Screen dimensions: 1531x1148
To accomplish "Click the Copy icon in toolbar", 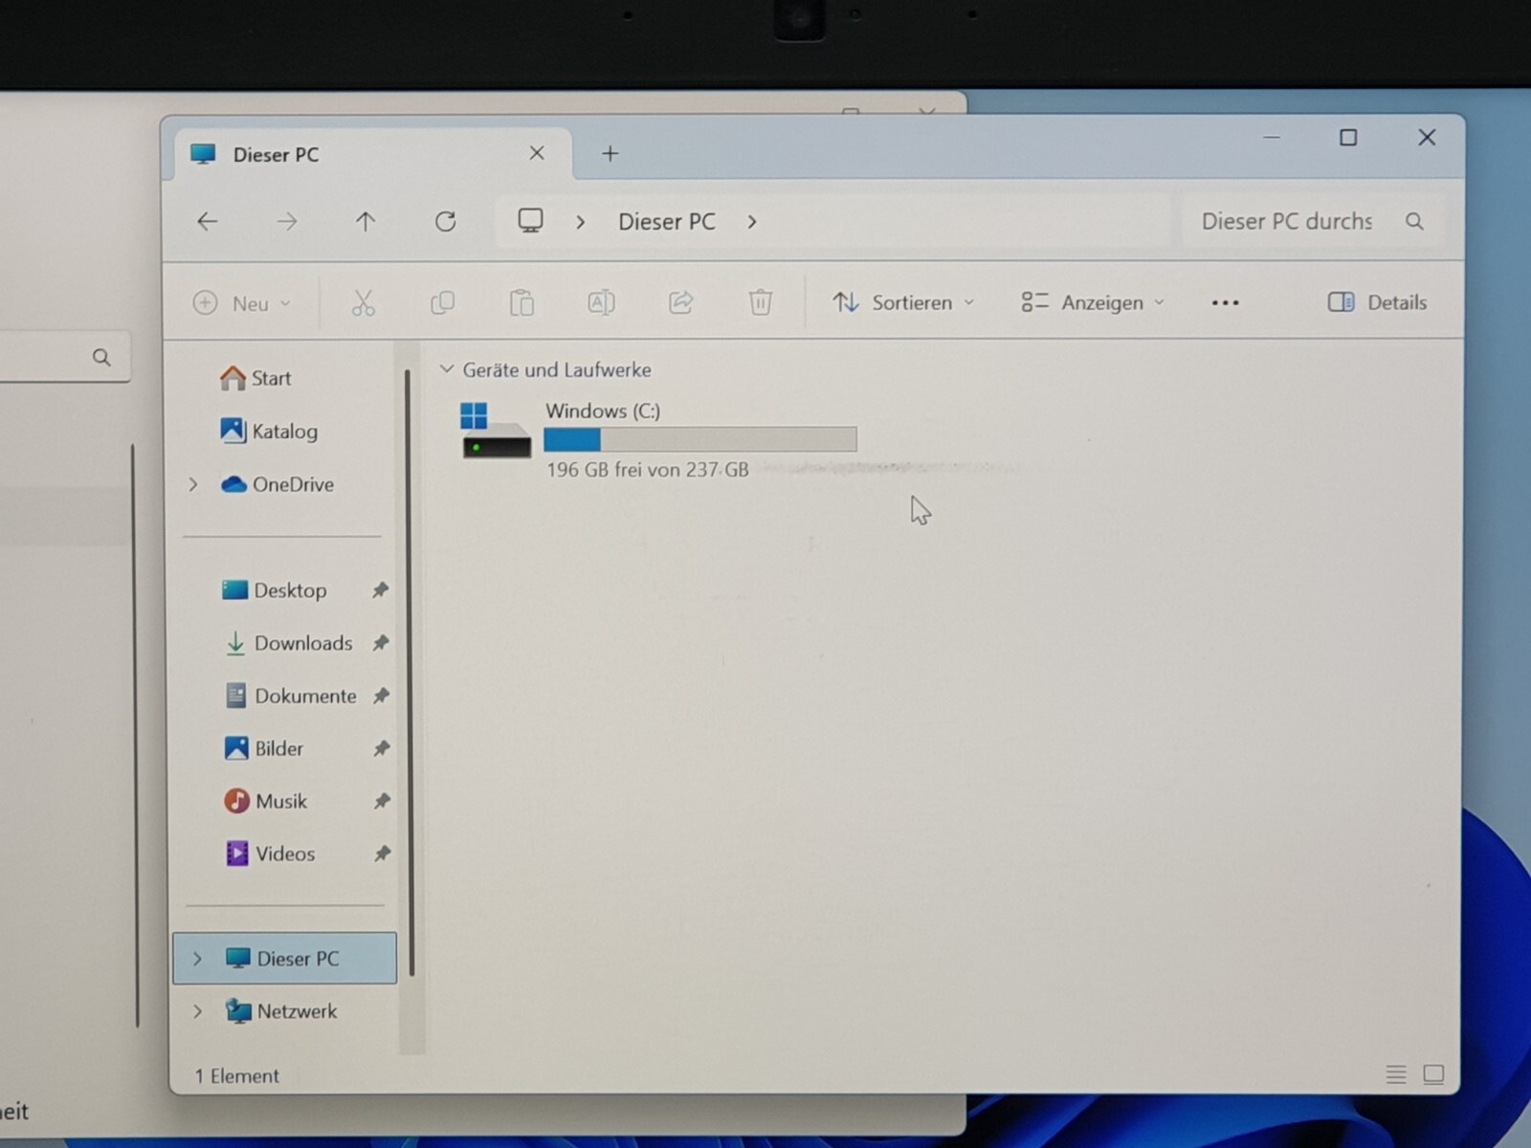I will [x=443, y=303].
